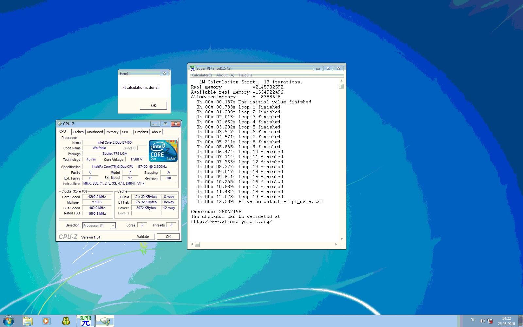The height and width of the screenshot is (327, 523).
Task: Open Windows Explorer from the taskbar
Action: pyautogui.click(x=28, y=321)
